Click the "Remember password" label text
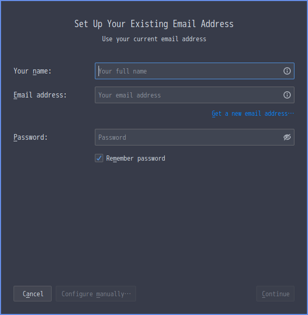 135,159
